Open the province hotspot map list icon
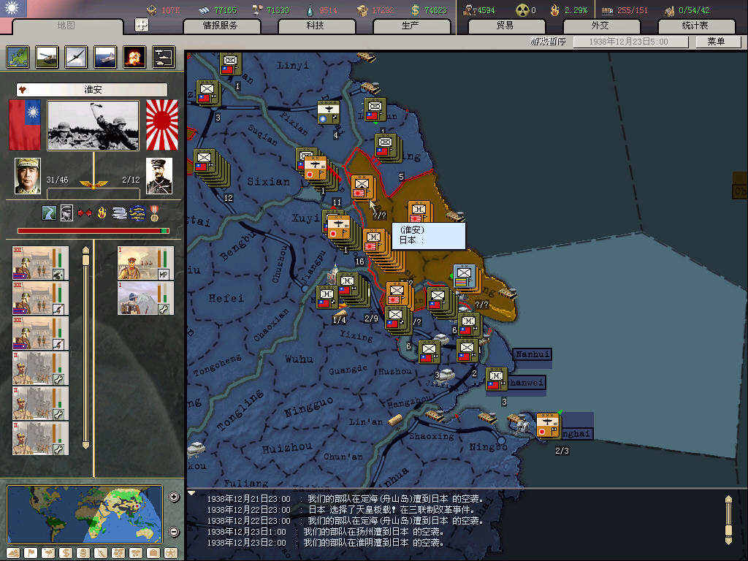Screen dimensions: 748x561 coord(18,57)
